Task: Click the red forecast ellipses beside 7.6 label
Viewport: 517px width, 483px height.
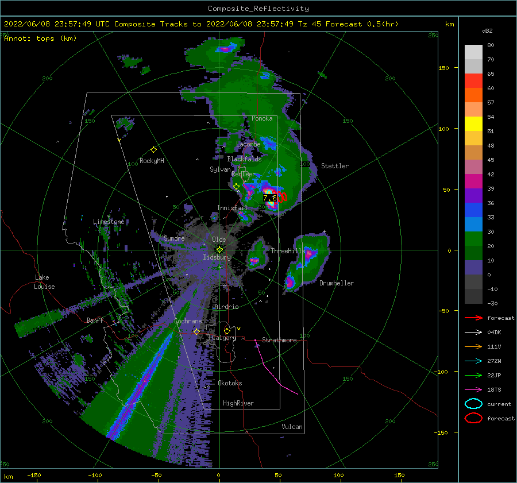Action: click(282, 197)
